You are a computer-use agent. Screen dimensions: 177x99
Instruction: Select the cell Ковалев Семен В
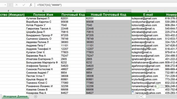pos(43,90)
